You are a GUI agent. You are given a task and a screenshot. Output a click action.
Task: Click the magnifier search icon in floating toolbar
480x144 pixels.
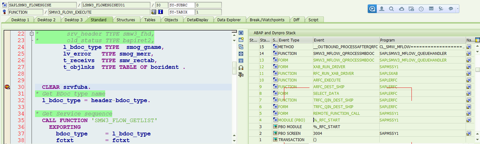(x=391, y=9)
